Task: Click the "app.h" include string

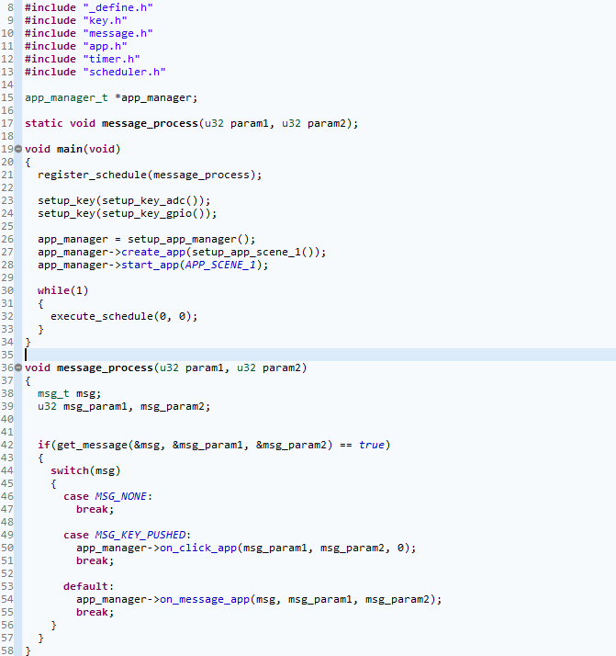Action: point(105,46)
